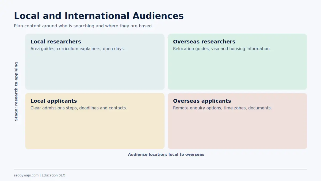
Task: Click the text Area guides, curriculum explainers, open days
Action: (78, 49)
